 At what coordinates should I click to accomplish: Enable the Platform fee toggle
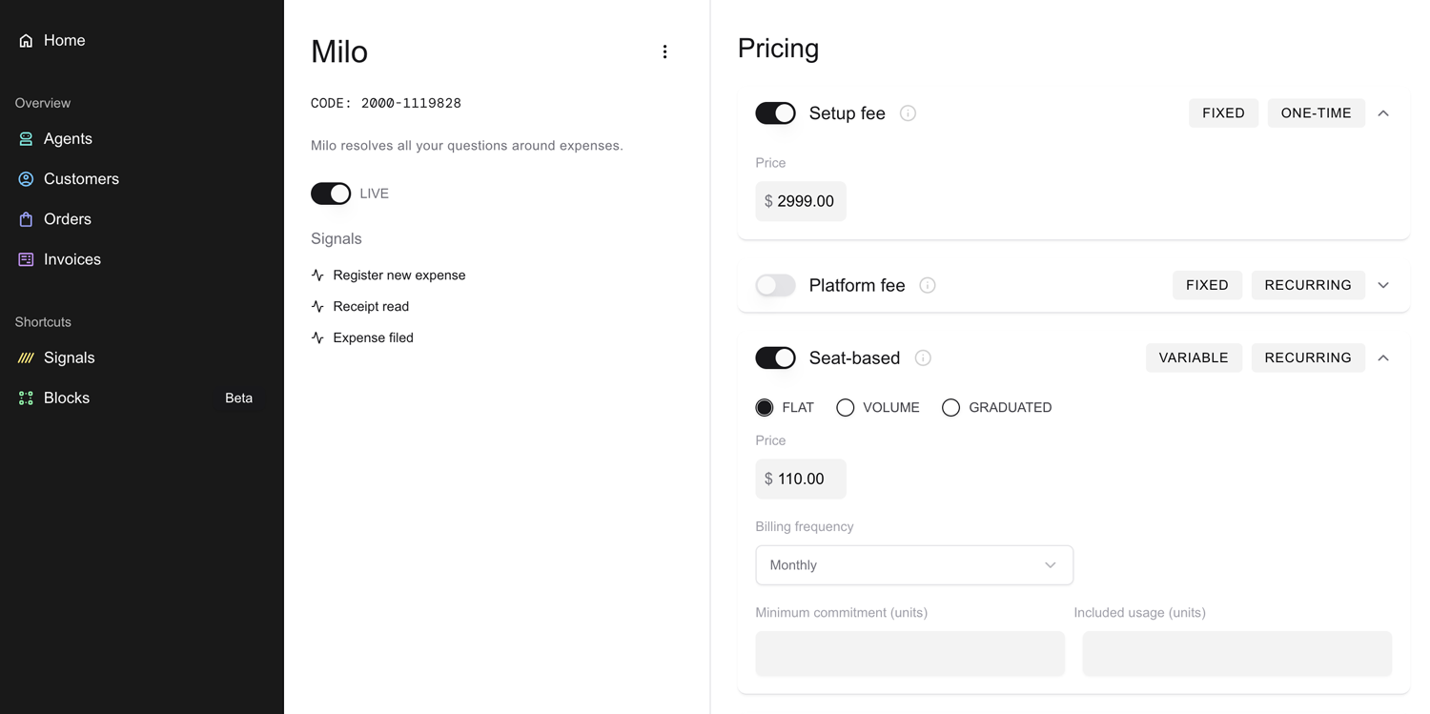tap(775, 285)
